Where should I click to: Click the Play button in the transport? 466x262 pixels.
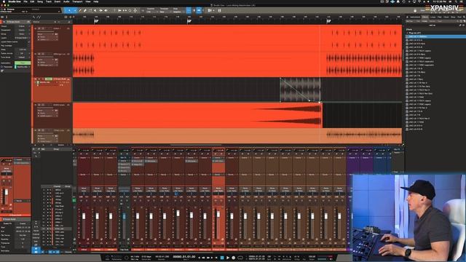click(x=228, y=258)
